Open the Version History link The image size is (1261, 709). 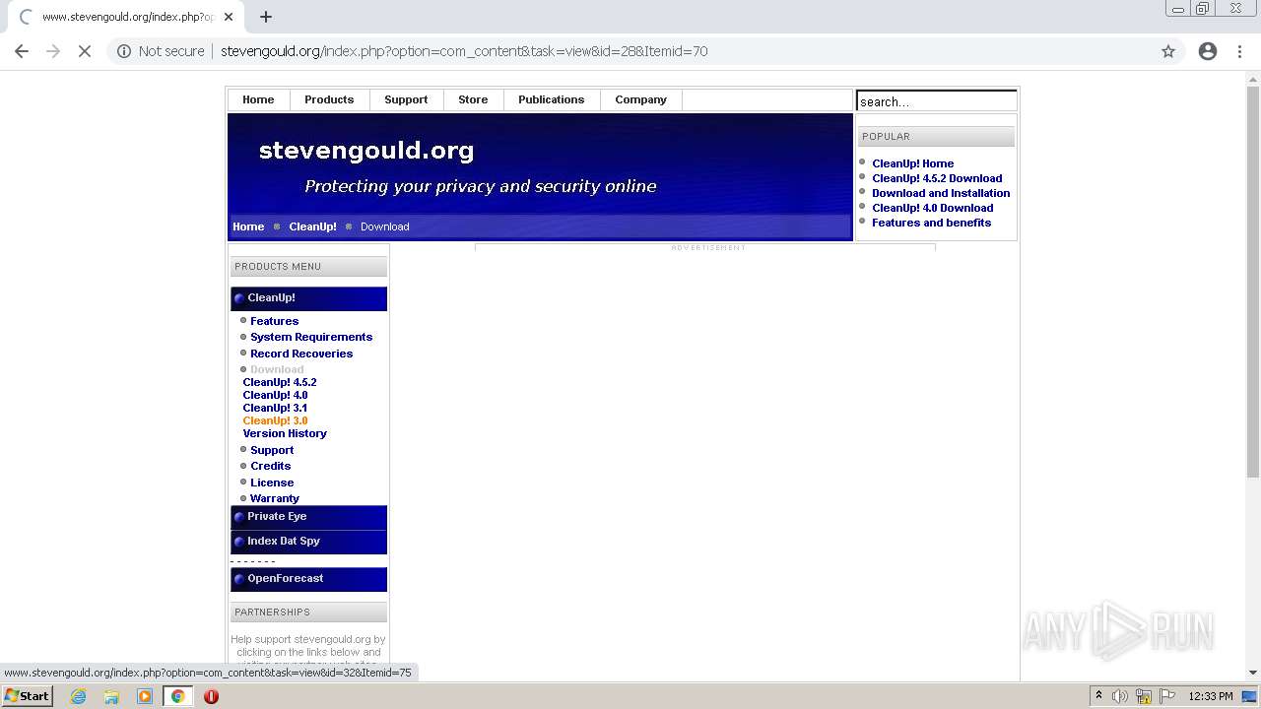[x=285, y=433]
